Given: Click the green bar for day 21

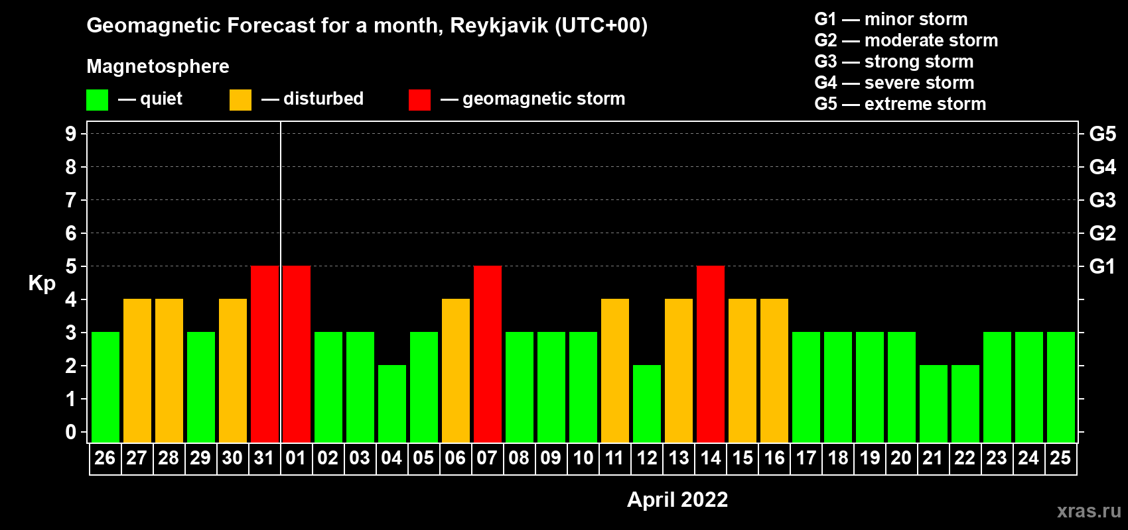Looking at the screenshot, I should click(934, 403).
